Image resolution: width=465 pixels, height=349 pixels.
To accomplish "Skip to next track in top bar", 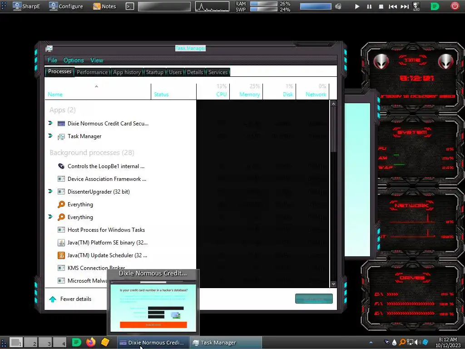I will pyautogui.click(x=405, y=6).
